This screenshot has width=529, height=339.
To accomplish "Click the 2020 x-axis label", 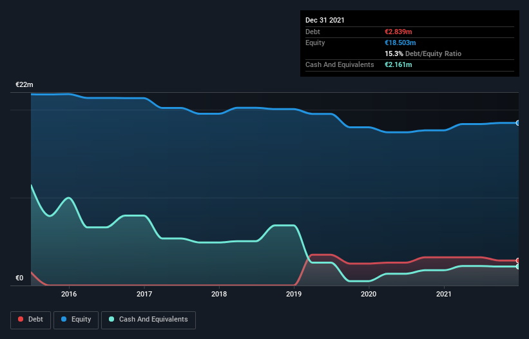I will (369, 294).
